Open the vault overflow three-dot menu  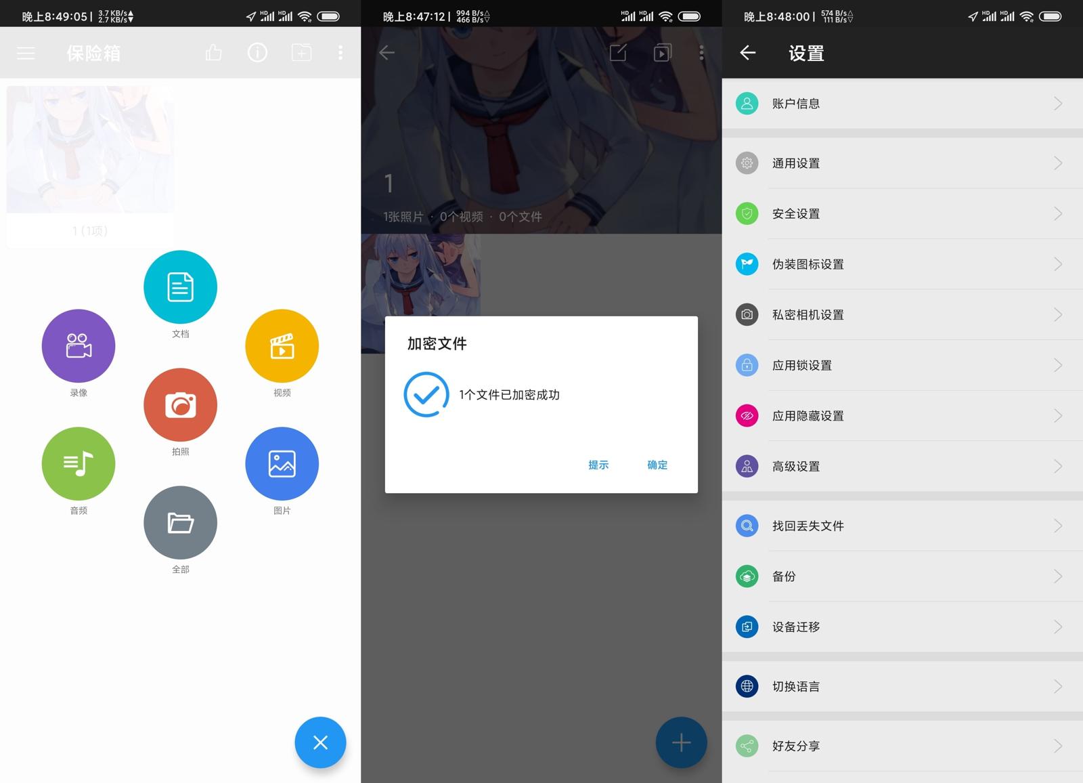click(x=340, y=52)
